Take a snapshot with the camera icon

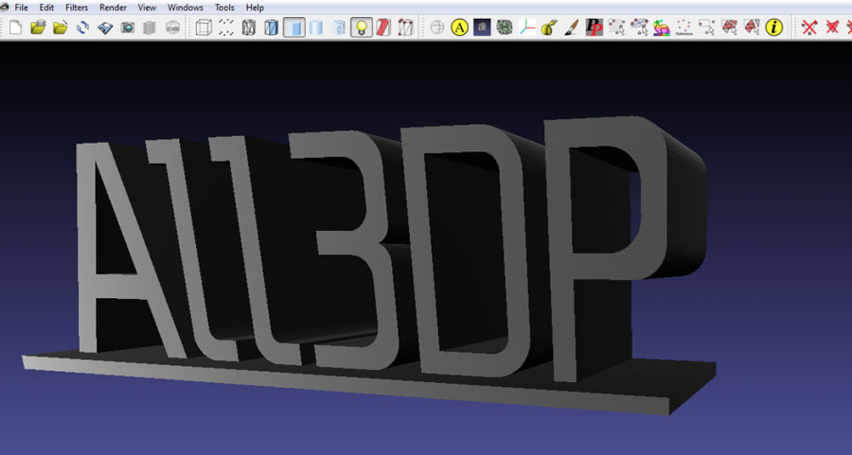coord(128,27)
